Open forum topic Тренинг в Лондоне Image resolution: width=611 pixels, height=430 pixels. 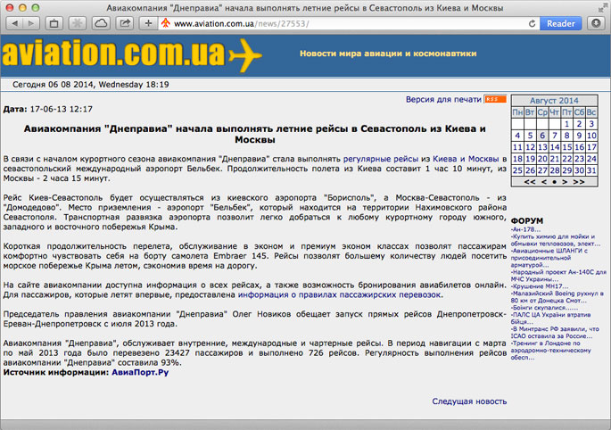coord(551,351)
